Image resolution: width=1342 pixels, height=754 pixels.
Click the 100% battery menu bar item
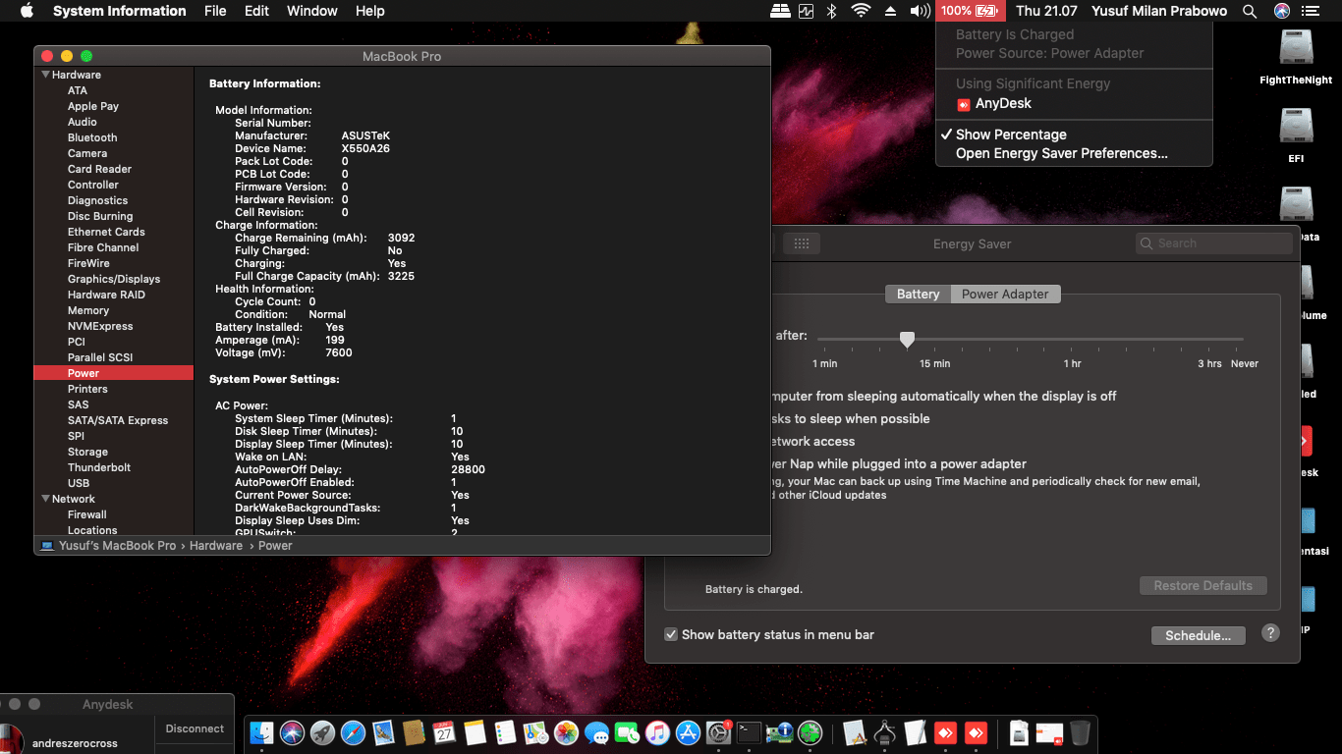(970, 11)
